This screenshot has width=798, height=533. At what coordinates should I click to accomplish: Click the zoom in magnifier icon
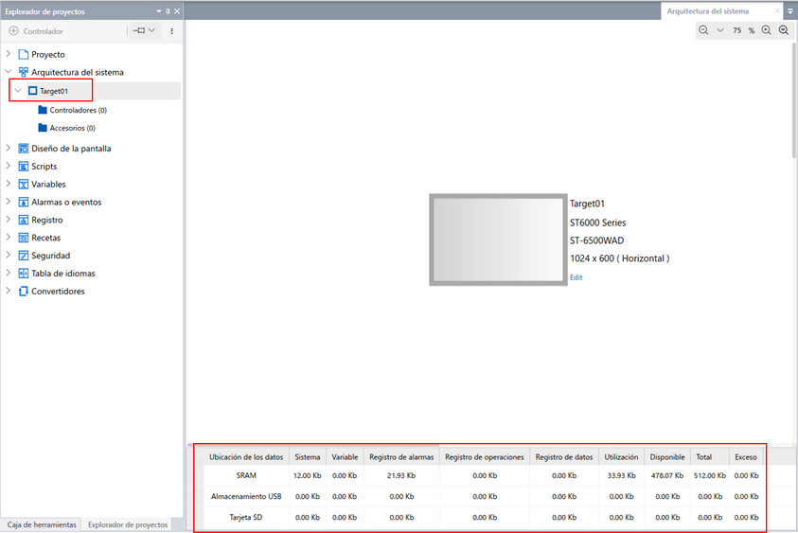[767, 30]
